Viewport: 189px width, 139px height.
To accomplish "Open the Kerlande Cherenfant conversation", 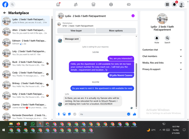I will coord(25,117).
